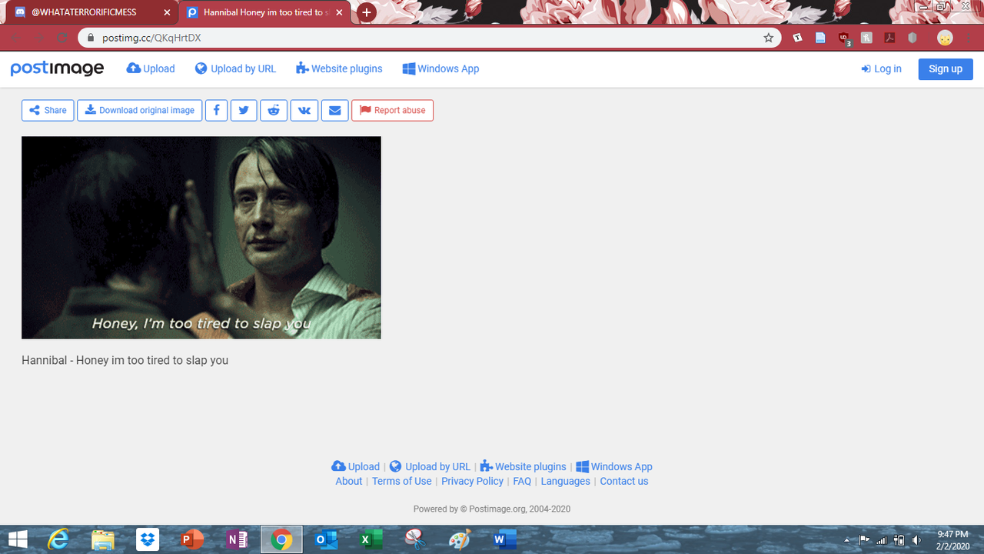984x554 pixels.
Task: Open the network signal icon
Action: coord(882,540)
